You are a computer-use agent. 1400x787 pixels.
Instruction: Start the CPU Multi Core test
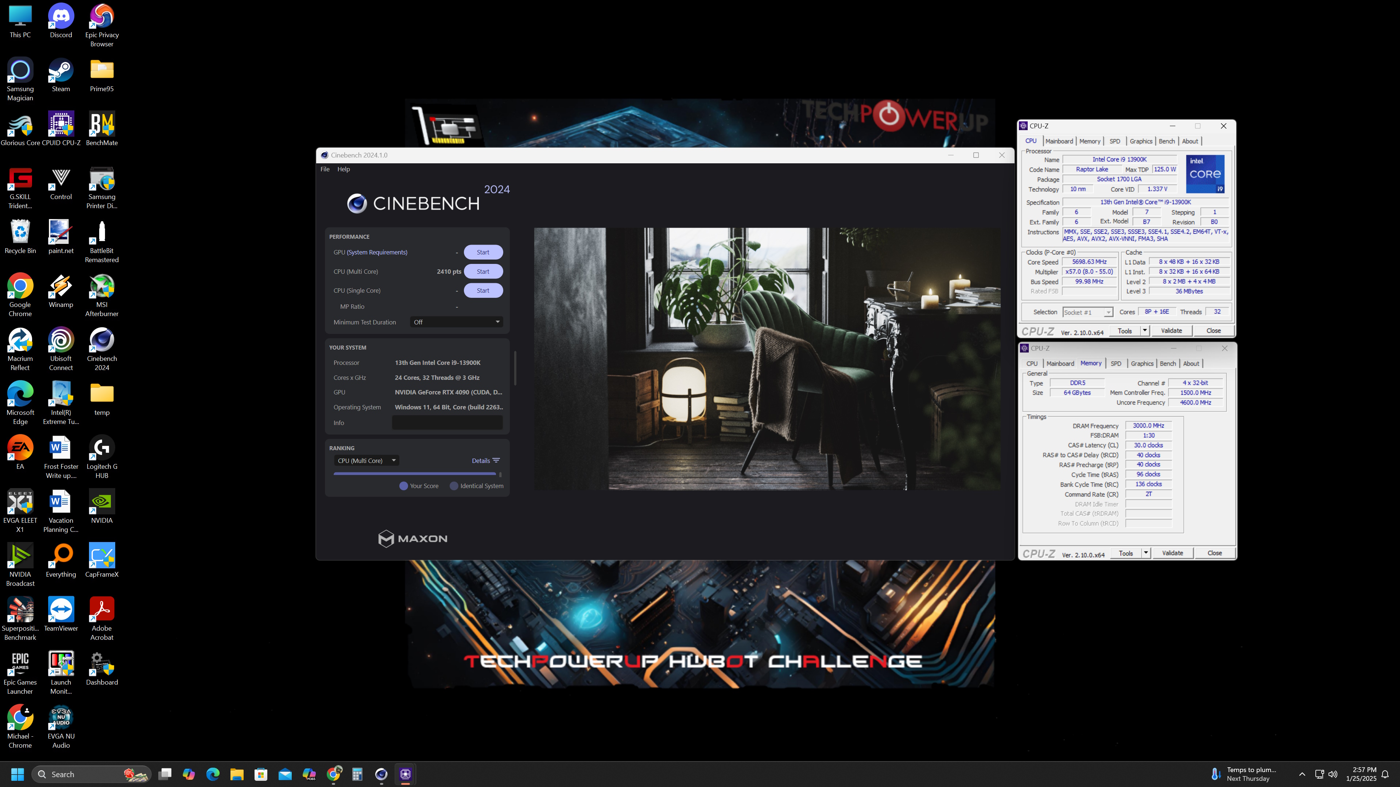coord(483,272)
